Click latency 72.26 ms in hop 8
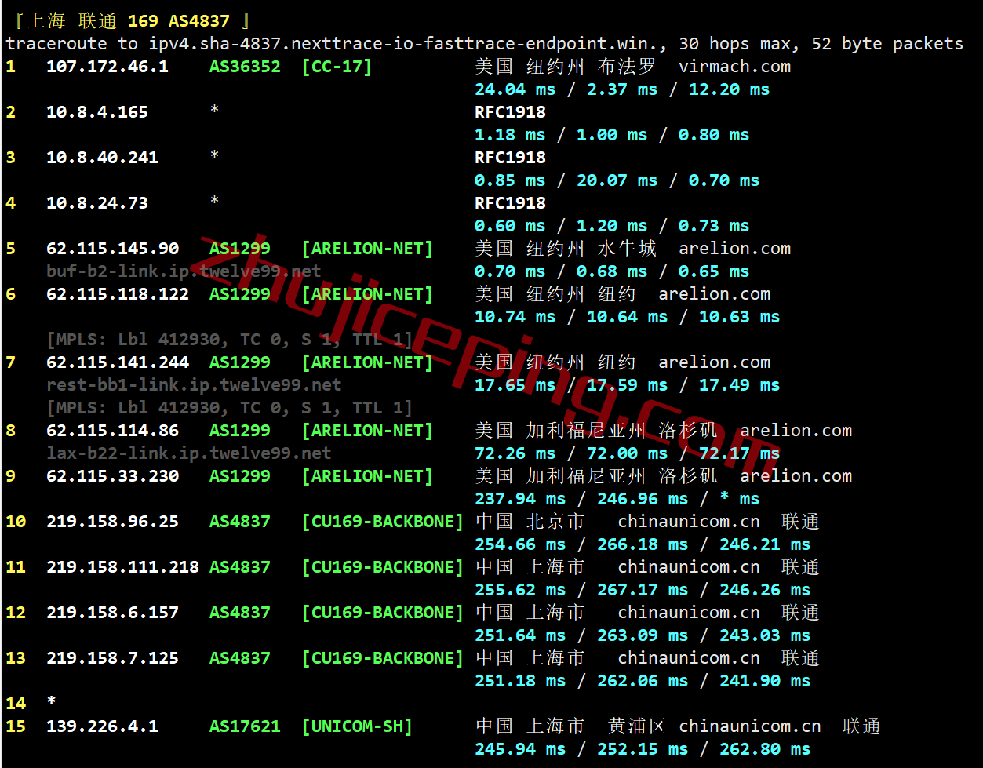Screen dimensions: 983x768 515,453
